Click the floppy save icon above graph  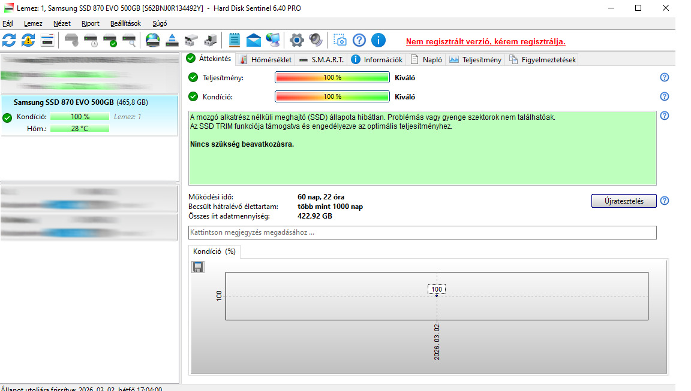coord(198,267)
